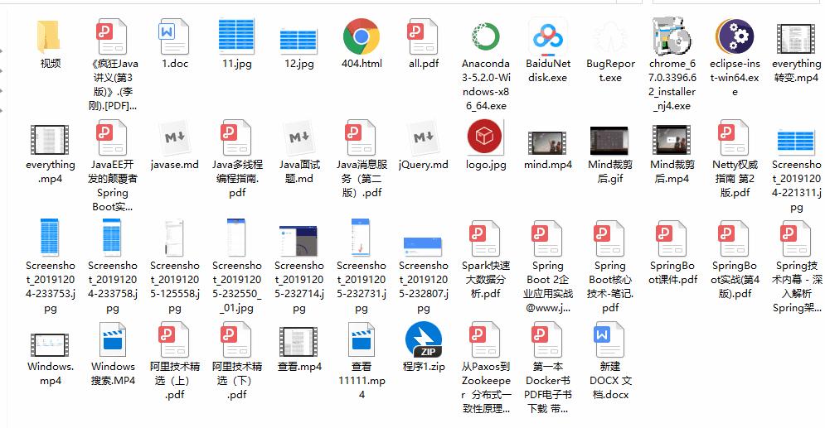Click the file name label "all.pdf"

tap(424, 64)
